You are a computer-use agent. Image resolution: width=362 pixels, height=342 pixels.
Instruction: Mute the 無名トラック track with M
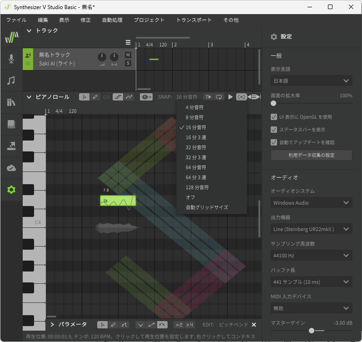[128, 55]
